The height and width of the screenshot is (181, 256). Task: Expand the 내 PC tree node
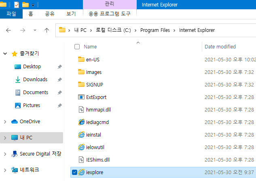(x=5, y=138)
